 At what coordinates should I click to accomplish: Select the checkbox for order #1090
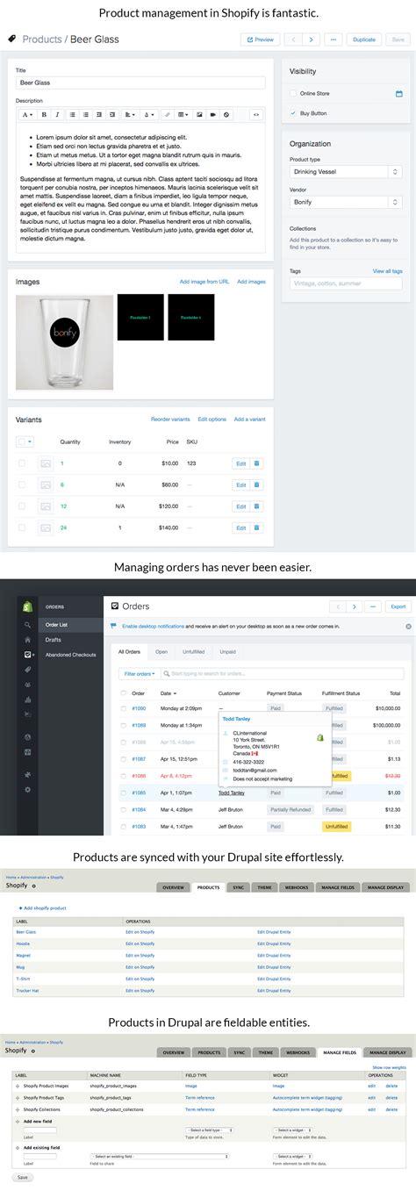pos(123,707)
